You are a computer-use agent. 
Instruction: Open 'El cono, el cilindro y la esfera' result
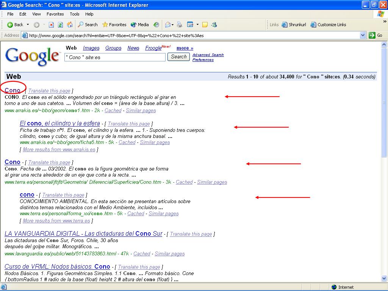coord(60,124)
